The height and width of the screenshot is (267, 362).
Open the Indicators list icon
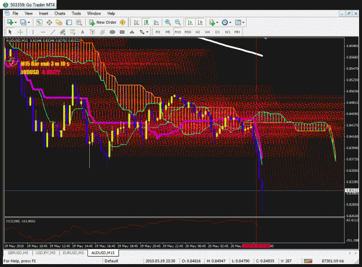pos(212,23)
